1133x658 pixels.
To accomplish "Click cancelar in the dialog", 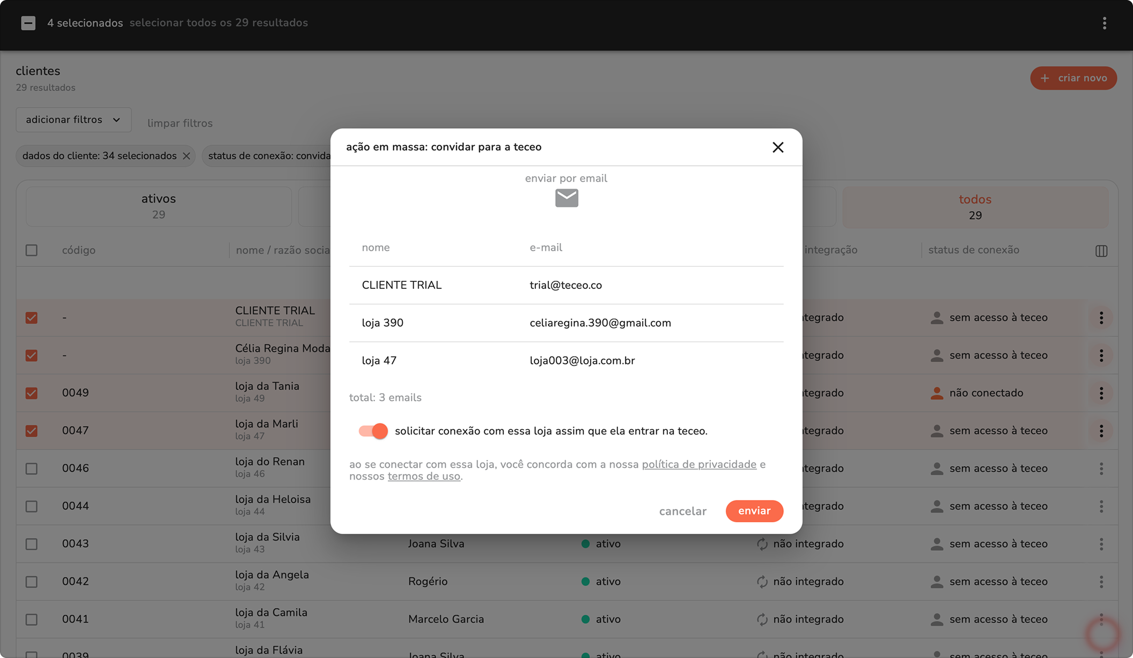I will point(682,511).
